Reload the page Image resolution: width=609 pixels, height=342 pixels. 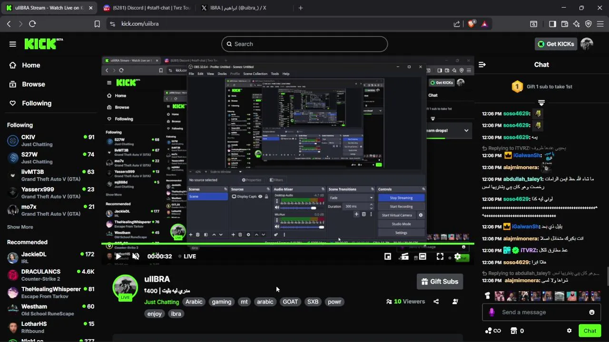tap(32, 24)
